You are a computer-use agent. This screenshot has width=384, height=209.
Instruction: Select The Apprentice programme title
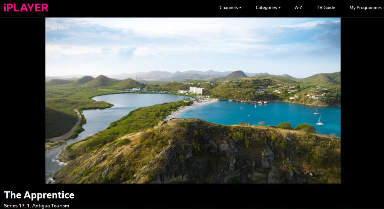tap(39, 195)
